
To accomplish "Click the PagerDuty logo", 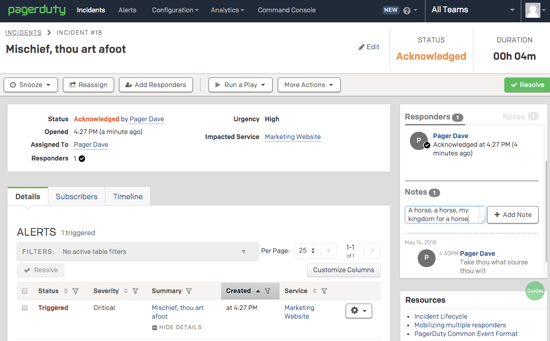I will click(x=36, y=10).
